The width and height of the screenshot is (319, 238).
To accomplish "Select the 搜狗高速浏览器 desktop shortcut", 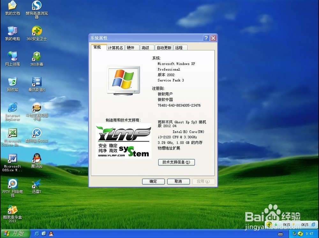I will point(37,10).
